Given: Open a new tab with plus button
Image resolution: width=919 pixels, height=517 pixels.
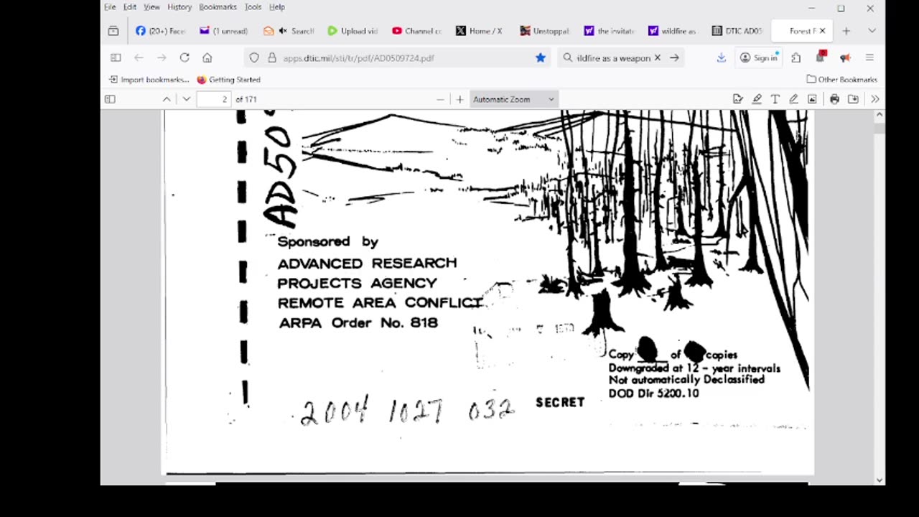Looking at the screenshot, I should pos(846,31).
